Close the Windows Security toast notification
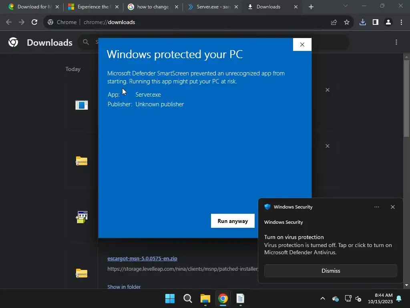This screenshot has width=410, height=308. [x=392, y=207]
